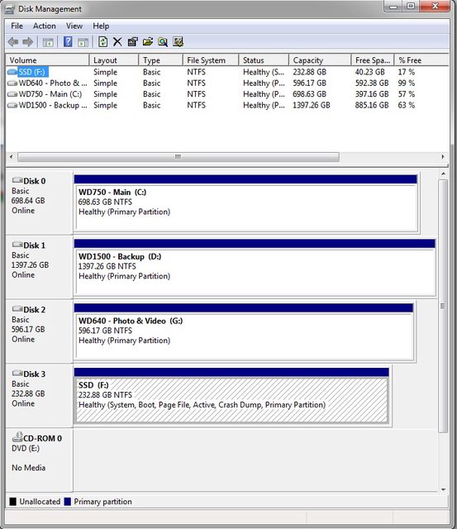Toggle the Show/Hide Console Tree icon
Image resolution: width=457 pixels, height=529 pixels.
[x=48, y=42]
